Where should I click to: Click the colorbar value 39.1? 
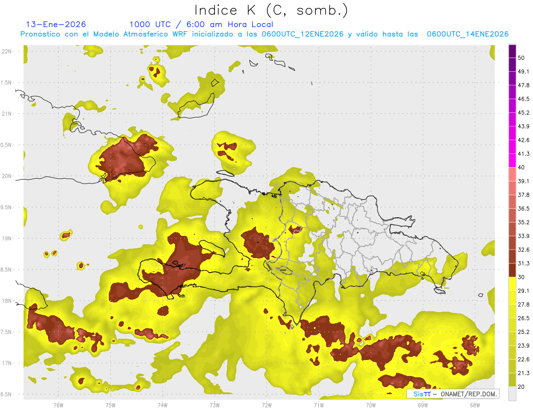click(524, 181)
